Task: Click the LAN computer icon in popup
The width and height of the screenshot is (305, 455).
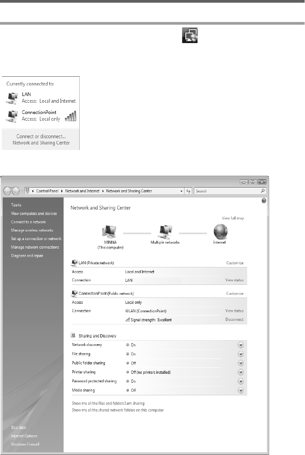Action: coord(12,98)
